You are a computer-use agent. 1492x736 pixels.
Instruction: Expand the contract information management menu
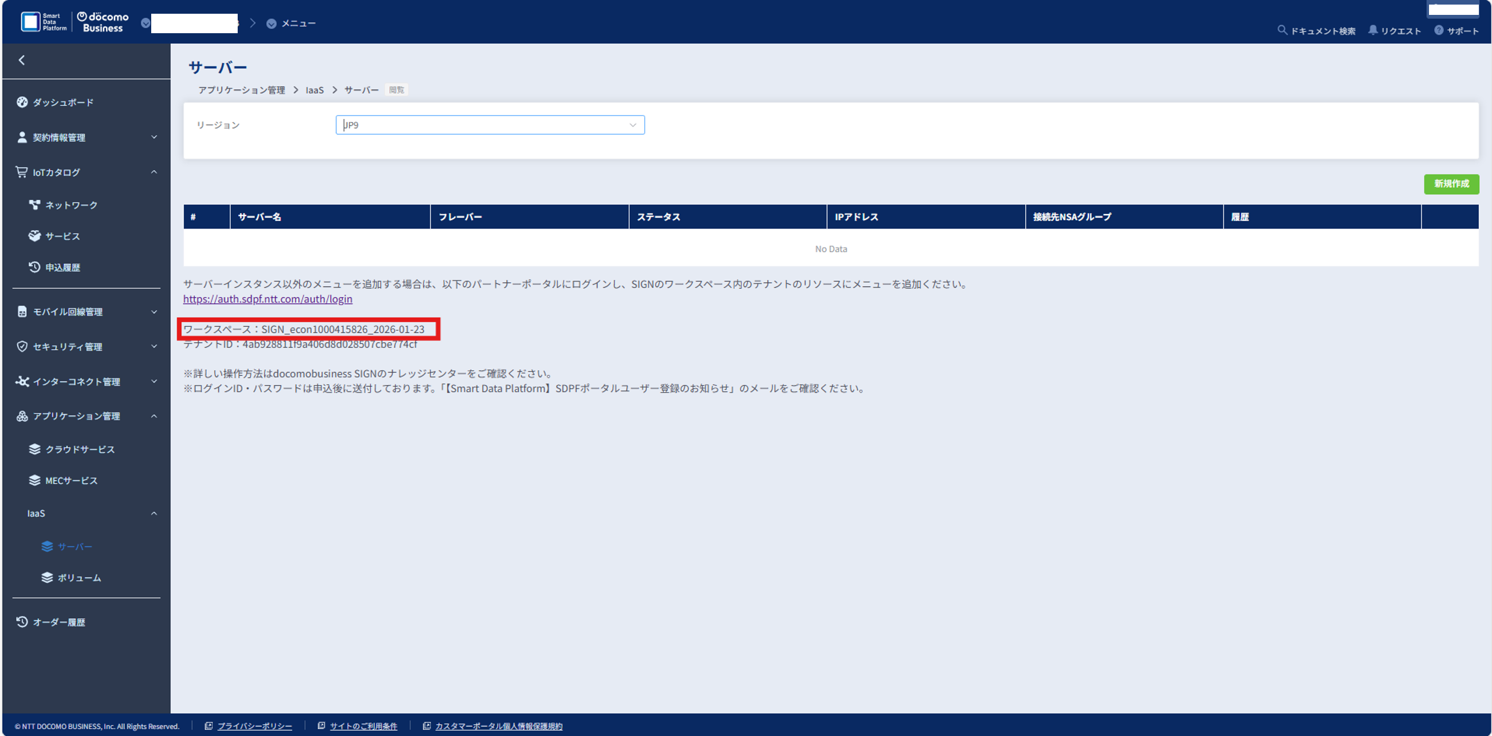(153, 137)
